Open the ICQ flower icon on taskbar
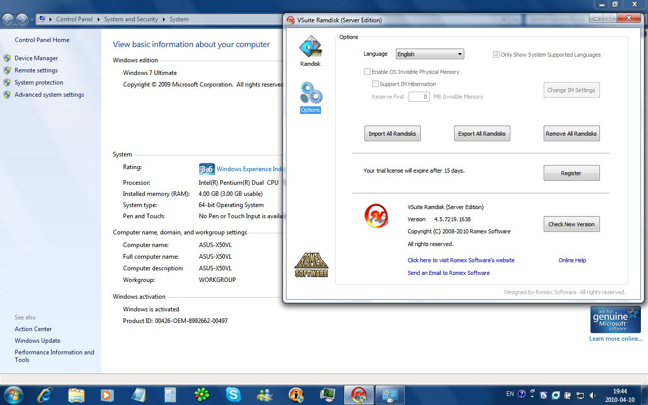Image resolution: width=648 pixels, height=405 pixels. 202,395
